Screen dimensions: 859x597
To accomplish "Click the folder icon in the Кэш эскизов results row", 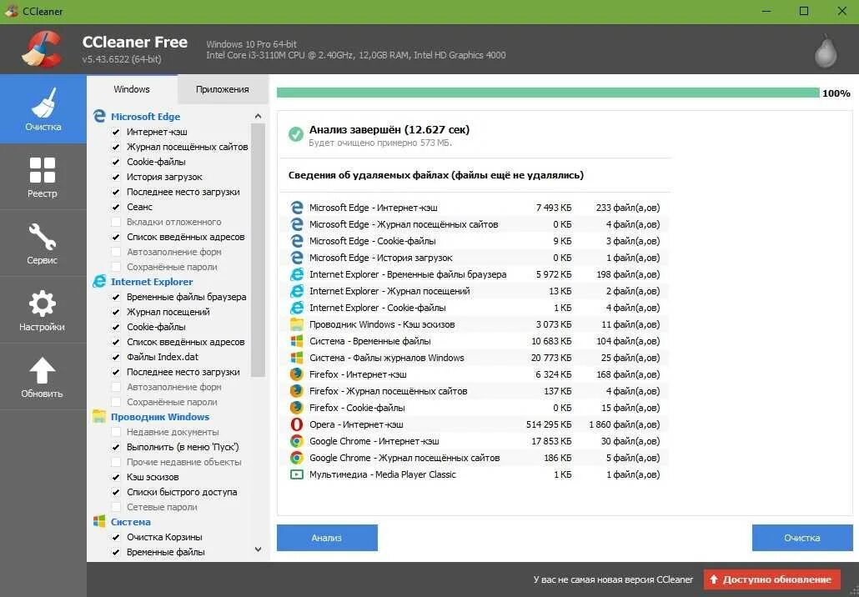I will (x=296, y=324).
